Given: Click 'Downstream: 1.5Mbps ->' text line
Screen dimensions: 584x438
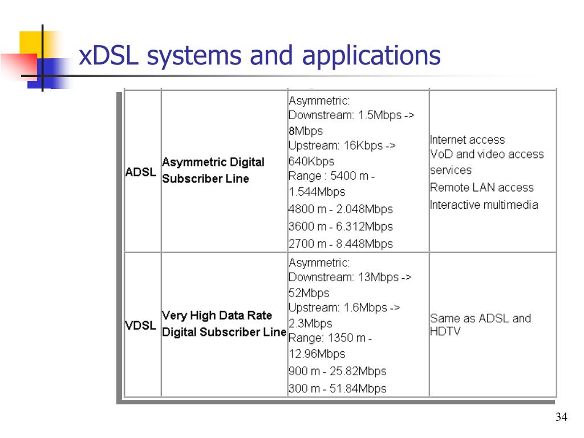Looking at the screenshot, I should pyautogui.click(x=351, y=115).
